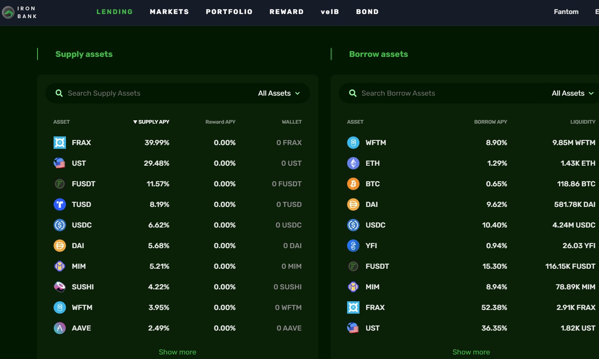Click the ETH borrow APY 1.29%
Image resolution: width=599 pixels, height=359 pixels.
coord(497,163)
